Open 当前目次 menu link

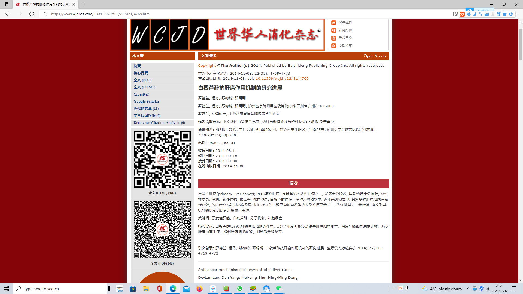tap(345, 38)
